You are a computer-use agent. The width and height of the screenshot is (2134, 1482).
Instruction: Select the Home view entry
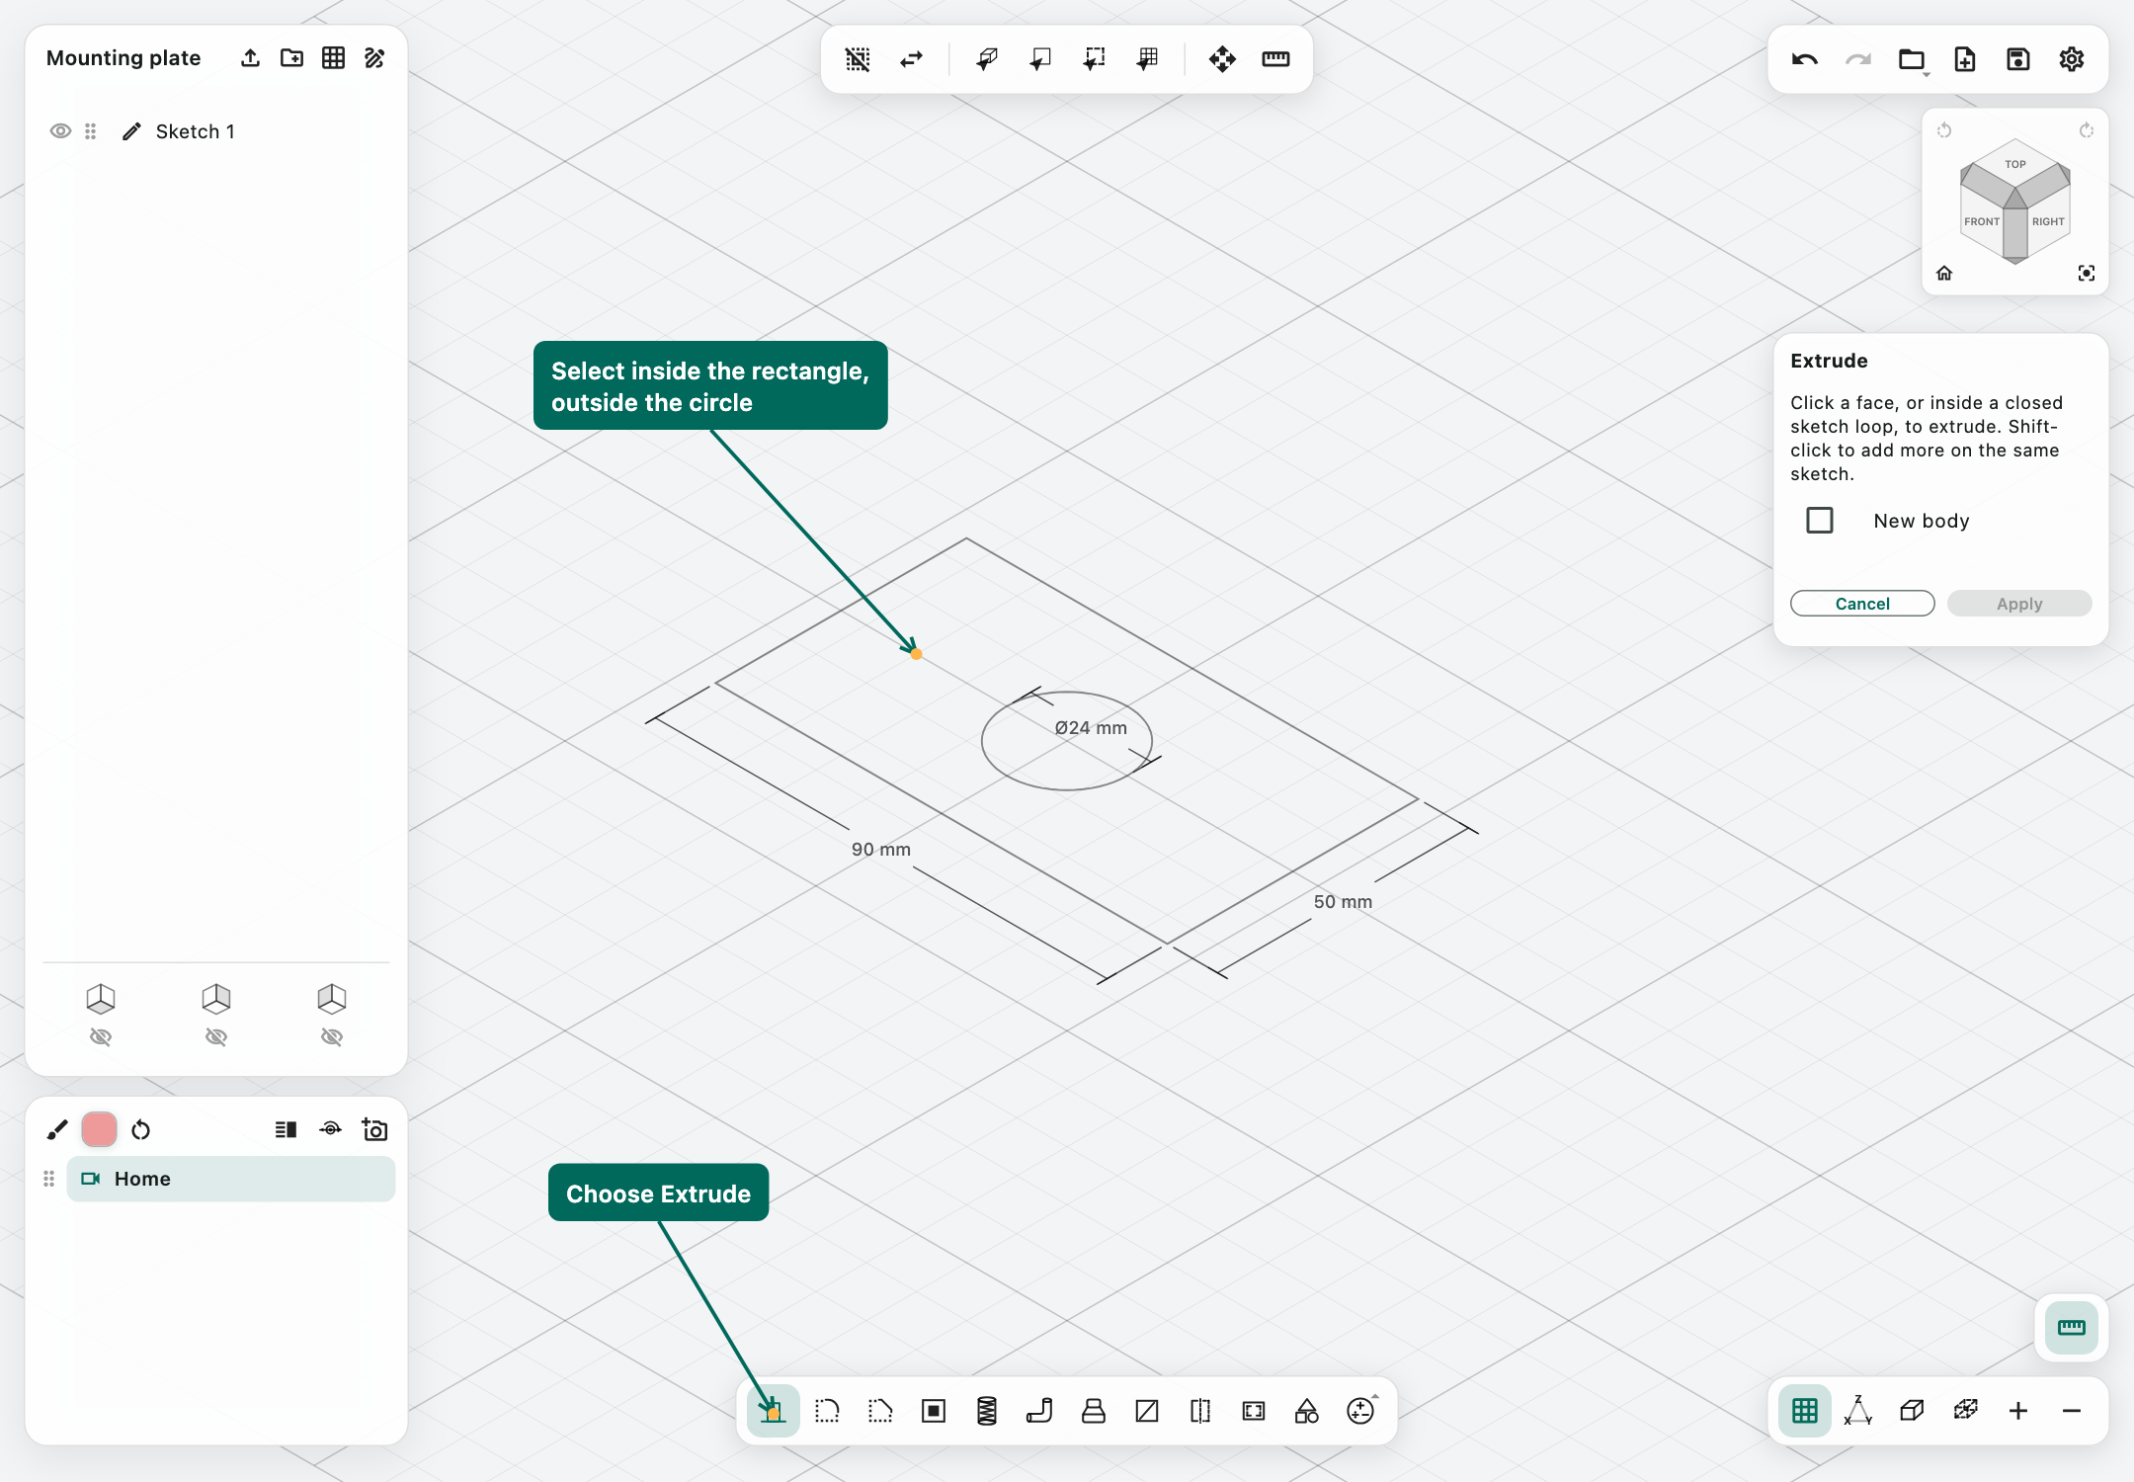point(230,1179)
